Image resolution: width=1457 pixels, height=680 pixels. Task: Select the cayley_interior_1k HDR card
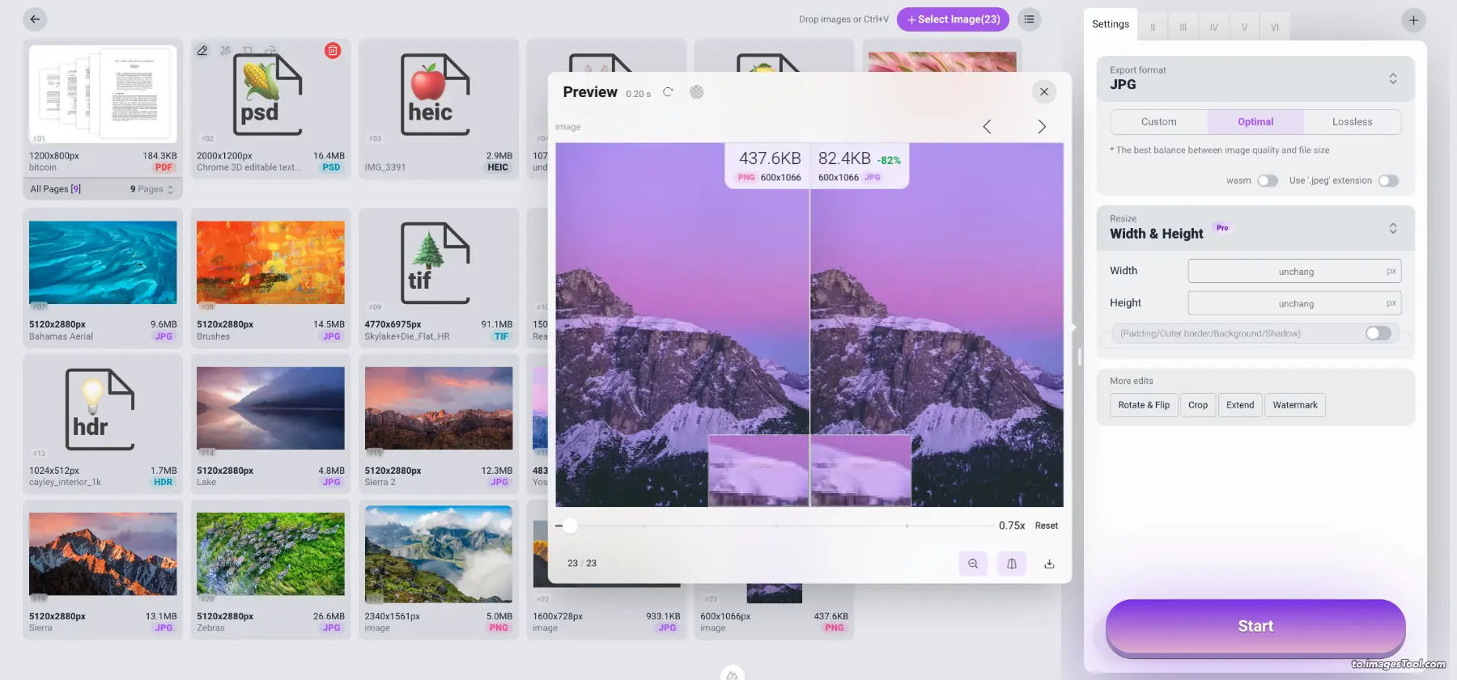[103, 424]
